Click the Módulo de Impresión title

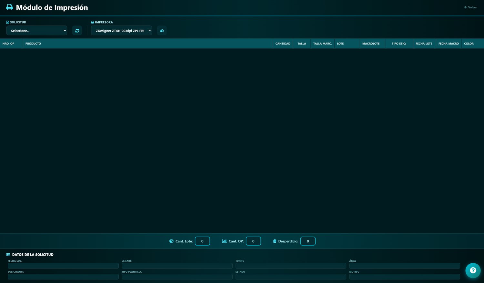coord(52,7)
